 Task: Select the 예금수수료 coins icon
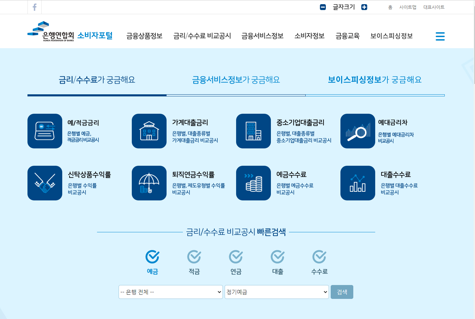point(253,183)
